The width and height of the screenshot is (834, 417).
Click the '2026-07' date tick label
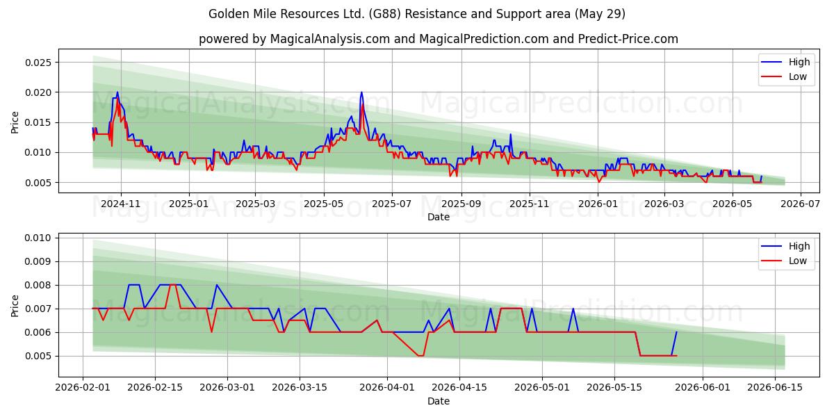[799, 204]
